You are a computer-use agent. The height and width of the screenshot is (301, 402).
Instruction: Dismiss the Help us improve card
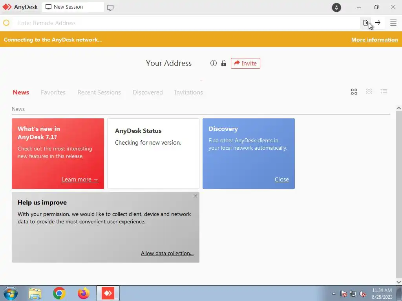tap(196, 196)
